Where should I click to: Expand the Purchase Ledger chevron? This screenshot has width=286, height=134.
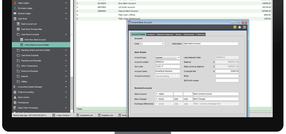(66, 8)
